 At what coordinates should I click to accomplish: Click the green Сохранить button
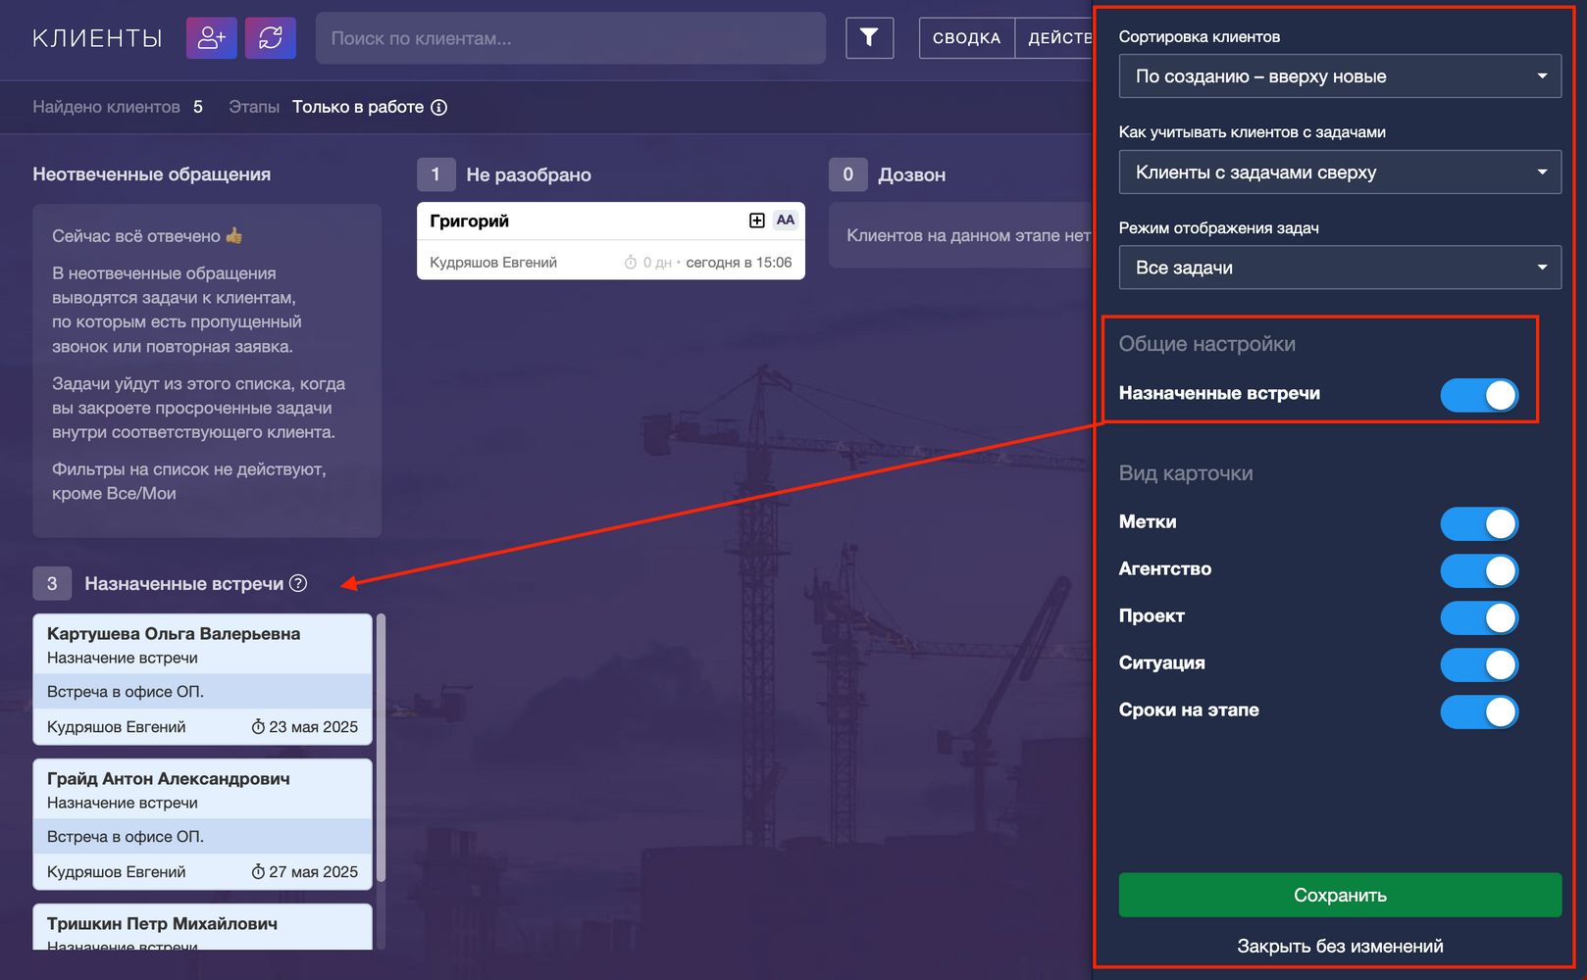coord(1340,895)
